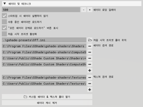Click Custom Shaders\Shaders\* path field
The image size is (143, 107).
pos(44,58)
